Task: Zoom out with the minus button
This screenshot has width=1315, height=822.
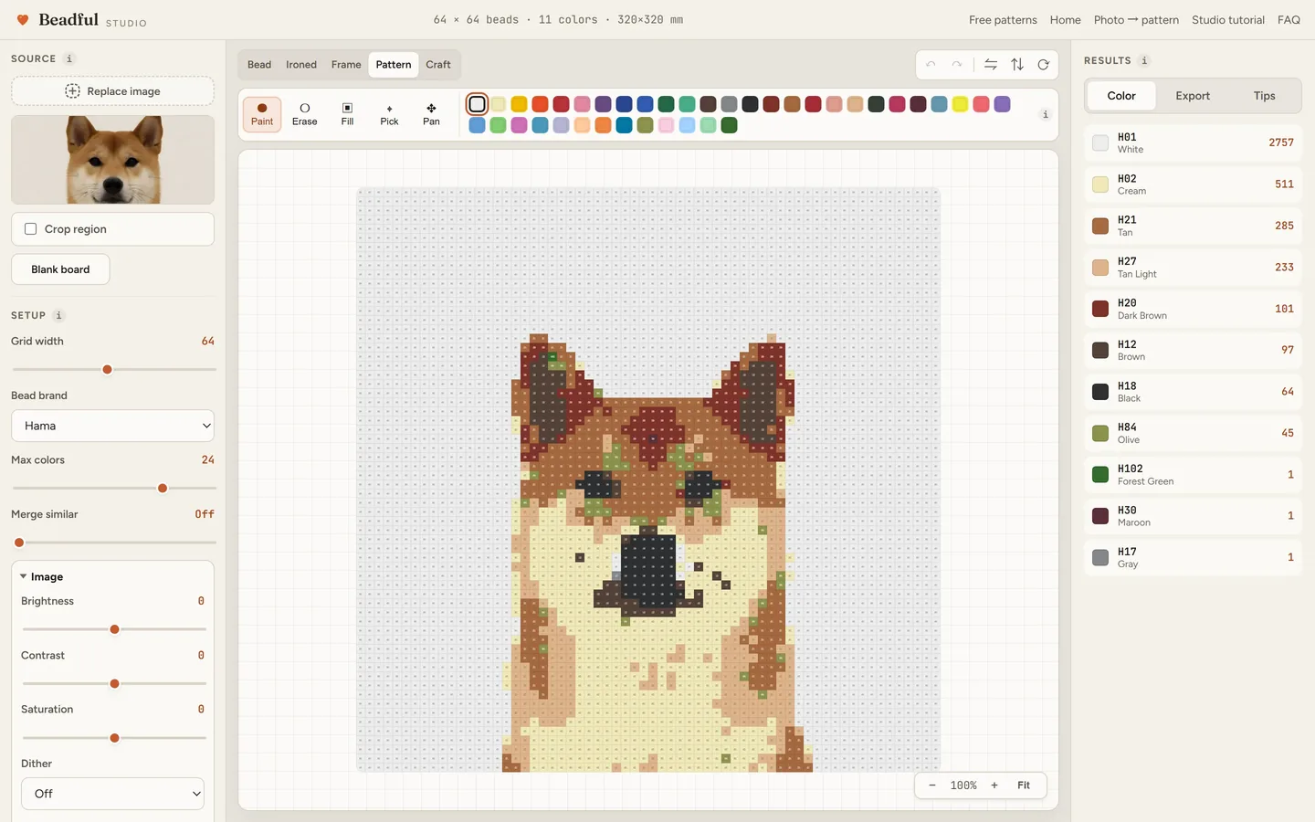Action: point(931,785)
